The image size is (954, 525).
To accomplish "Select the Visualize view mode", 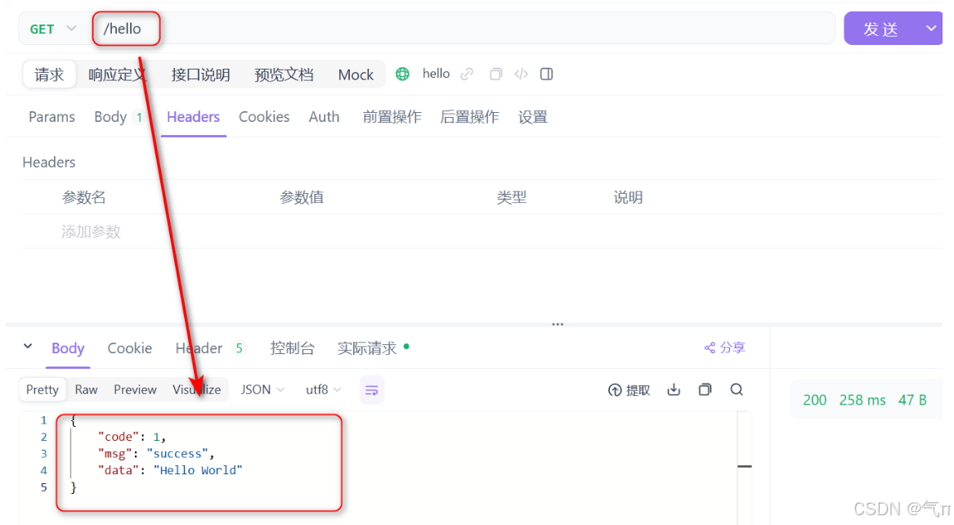I will point(196,389).
